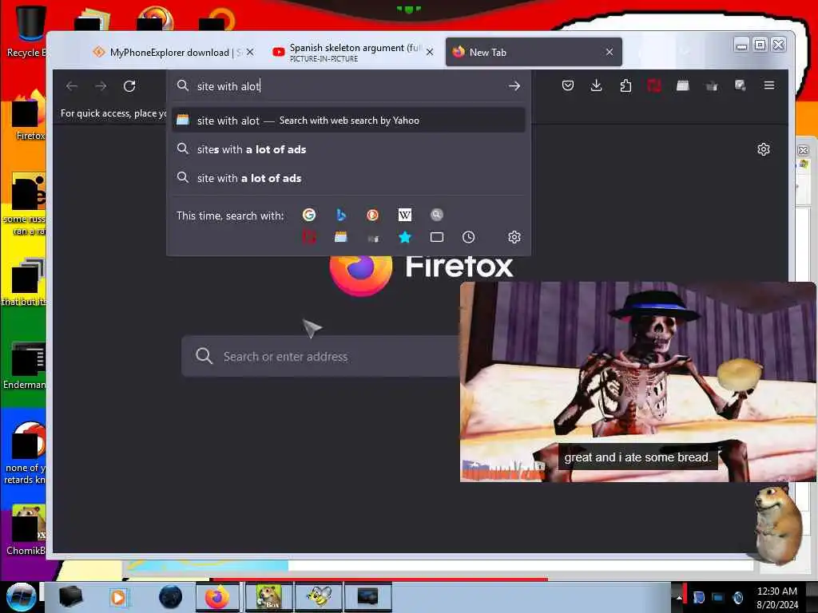Open the Pocket save icon
Image resolution: width=818 pixels, height=613 pixels.
pyautogui.click(x=568, y=85)
